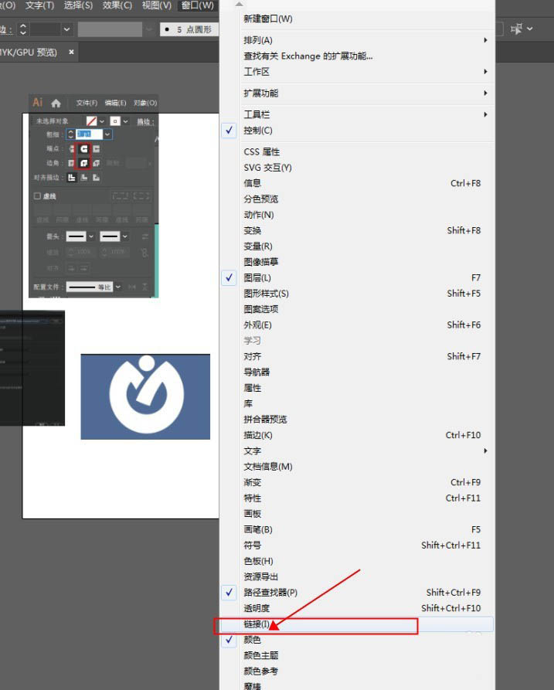This screenshot has width=554, height=690.
Task: Show the 外观(E) panel
Action: pos(357,325)
